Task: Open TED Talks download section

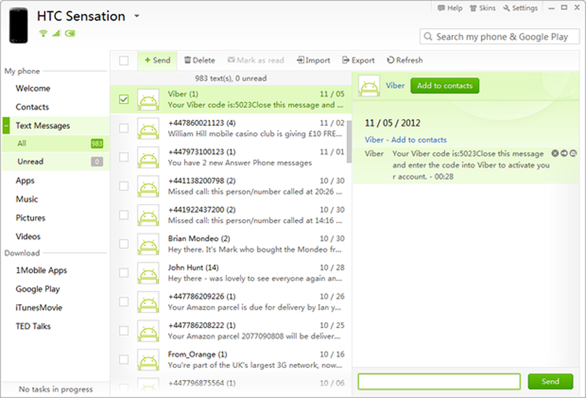Action: [33, 326]
